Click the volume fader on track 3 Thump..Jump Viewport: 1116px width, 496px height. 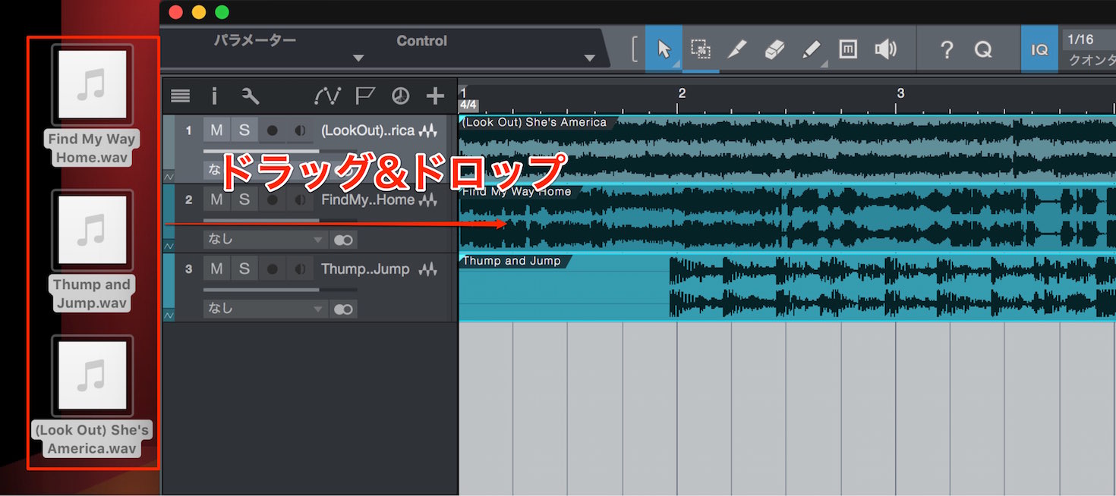pos(280,290)
